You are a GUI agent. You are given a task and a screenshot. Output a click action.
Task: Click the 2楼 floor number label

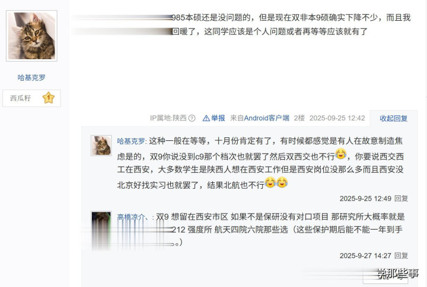coord(299,118)
